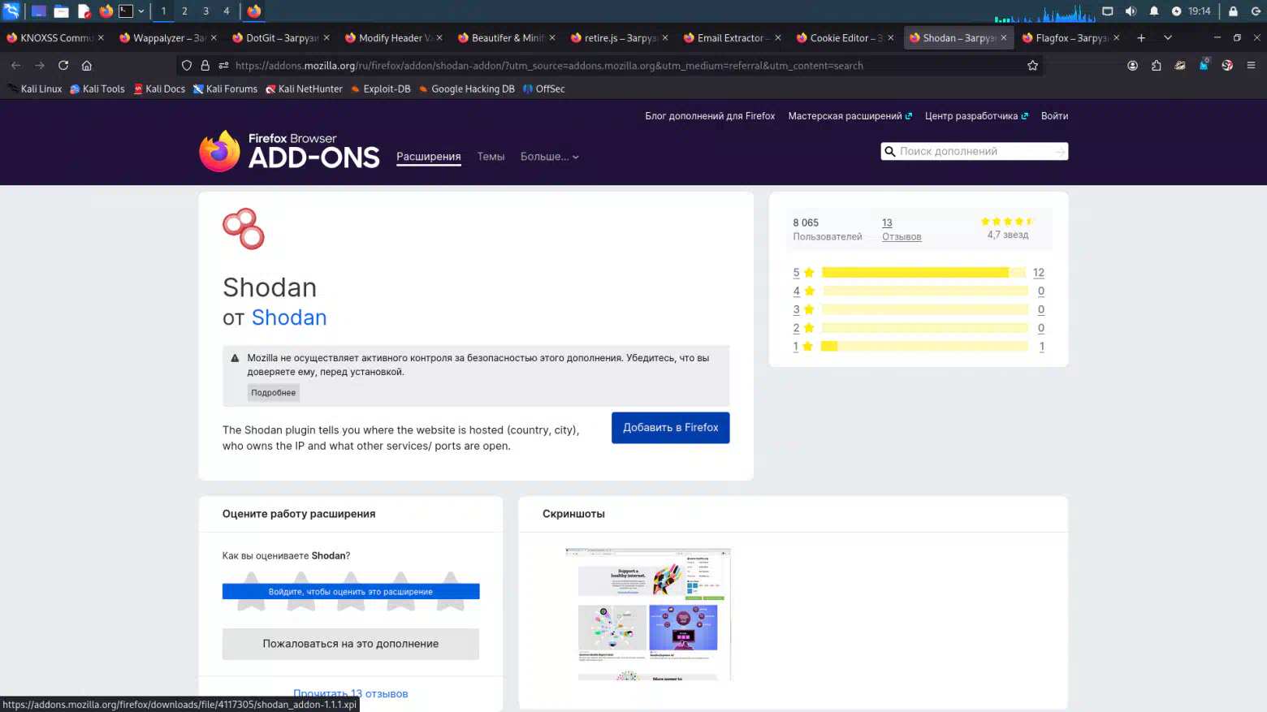
Task: Switch to the Beautifer & Minify tab
Action: coord(507,37)
